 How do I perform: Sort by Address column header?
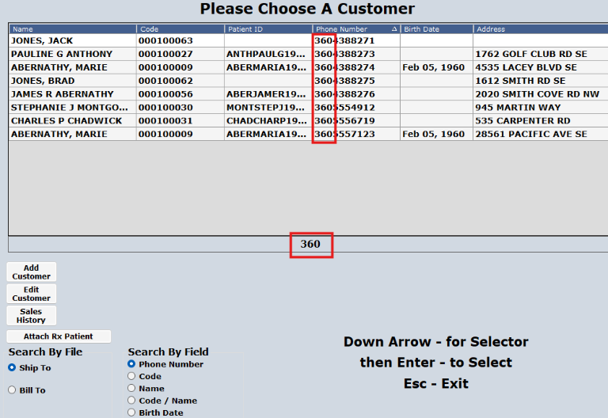(x=541, y=29)
